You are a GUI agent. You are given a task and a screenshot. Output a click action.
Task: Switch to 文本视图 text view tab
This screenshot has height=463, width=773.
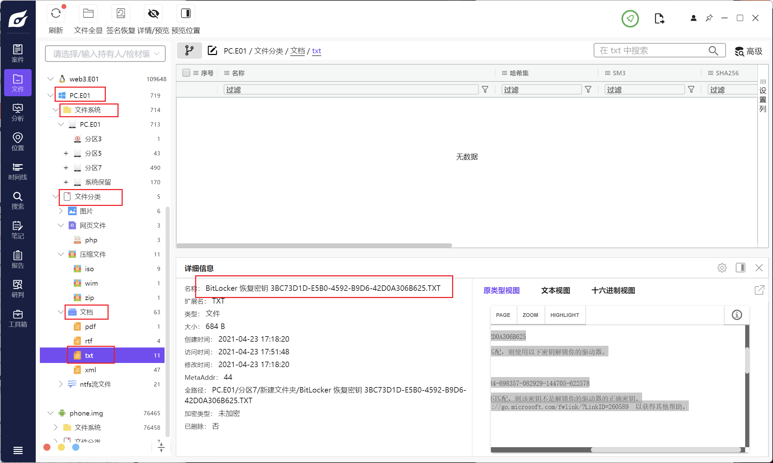click(x=555, y=290)
